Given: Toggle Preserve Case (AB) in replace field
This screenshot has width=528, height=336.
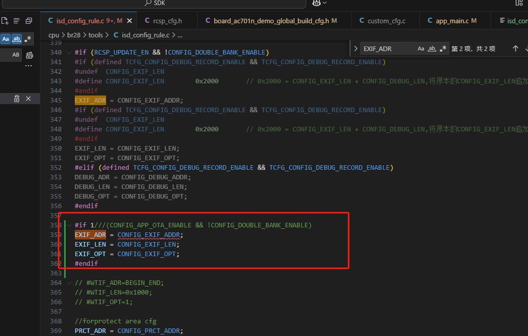Looking at the screenshot, I should [x=16, y=55].
